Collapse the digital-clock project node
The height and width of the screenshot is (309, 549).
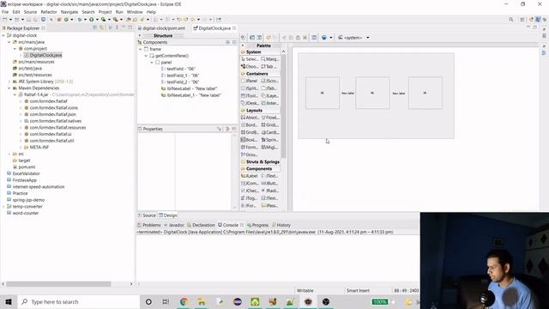coord(3,35)
